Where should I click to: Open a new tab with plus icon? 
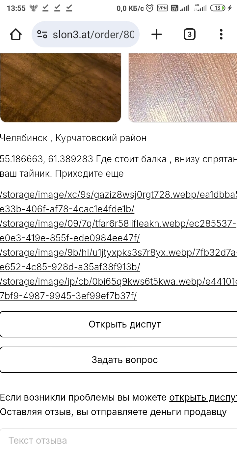click(x=157, y=34)
